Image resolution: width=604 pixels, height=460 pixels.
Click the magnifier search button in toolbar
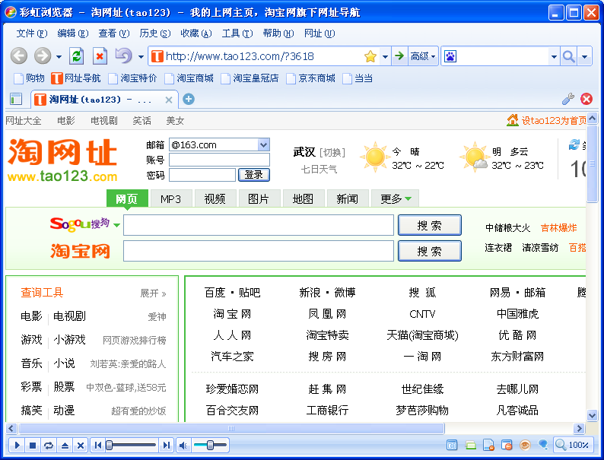pyautogui.click(x=568, y=56)
